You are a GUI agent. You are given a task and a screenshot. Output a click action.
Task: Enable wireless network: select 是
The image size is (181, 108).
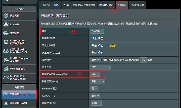[93, 38]
